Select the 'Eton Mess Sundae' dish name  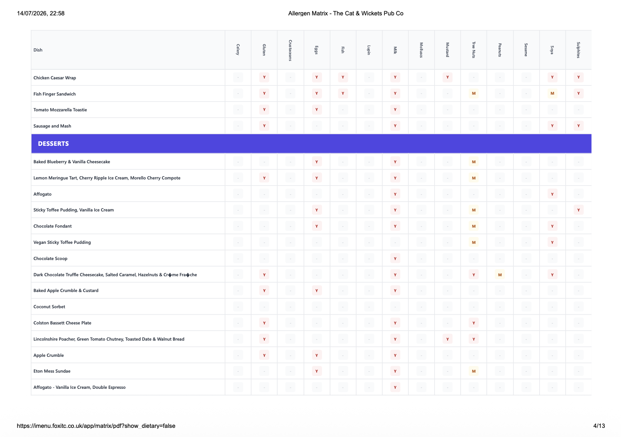[52, 371]
